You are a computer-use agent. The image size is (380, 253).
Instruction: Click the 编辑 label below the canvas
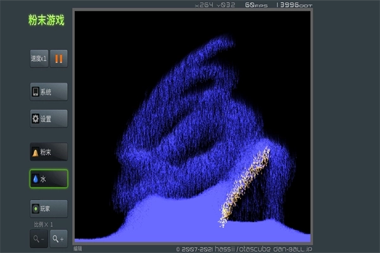click(78, 249)
